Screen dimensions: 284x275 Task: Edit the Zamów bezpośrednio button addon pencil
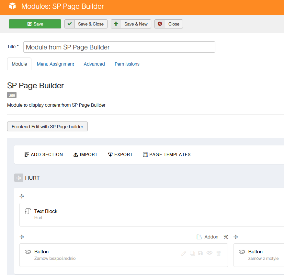(x=184, y=253)
